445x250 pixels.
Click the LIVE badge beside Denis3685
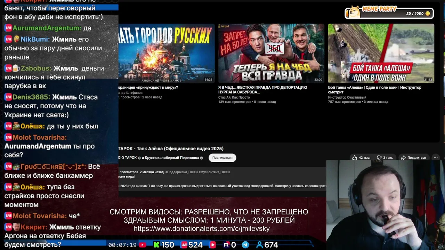pyautogui.click(x=8, y=97)
